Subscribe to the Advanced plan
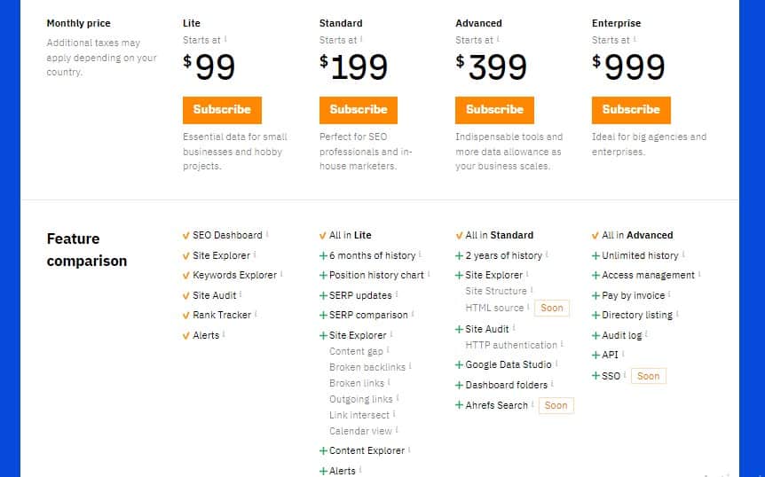Screen dimensions: 765x477 (x=494, y=110)
